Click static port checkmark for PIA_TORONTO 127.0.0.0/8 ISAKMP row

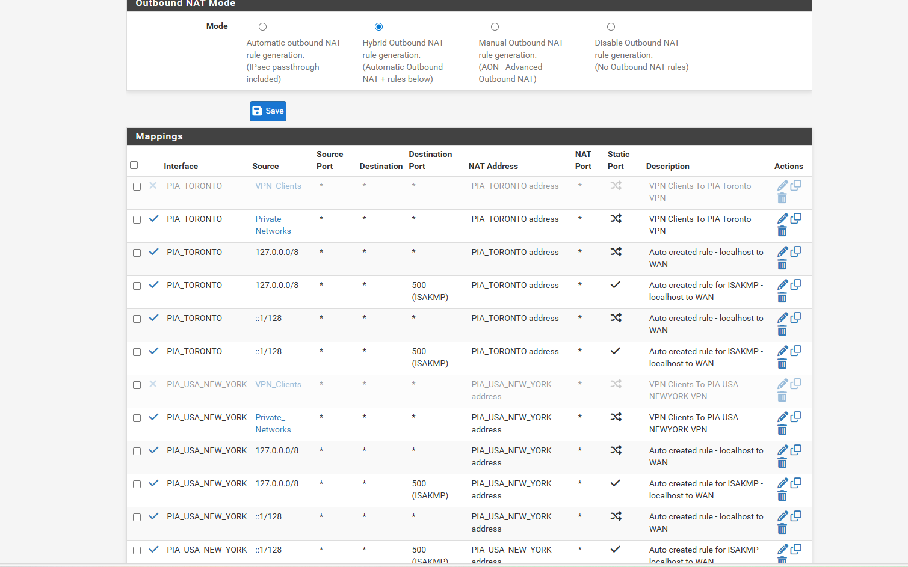615,285
